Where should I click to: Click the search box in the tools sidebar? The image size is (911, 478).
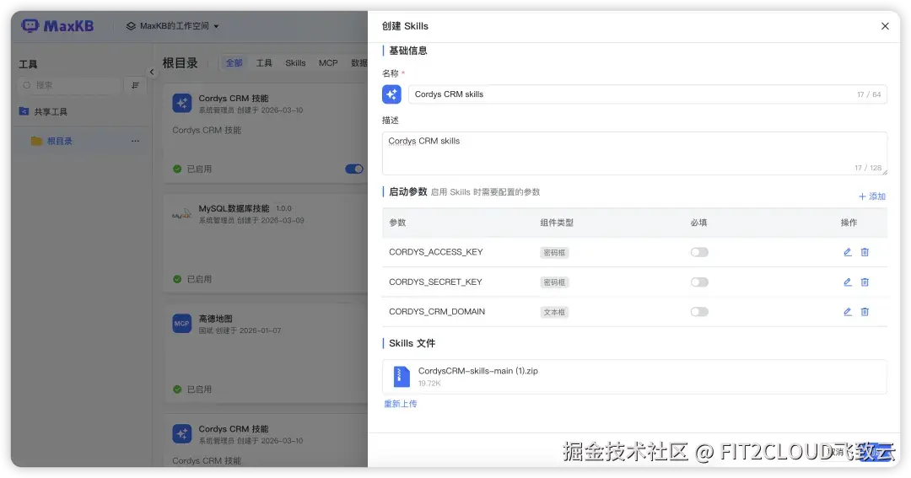coord(70,85)
